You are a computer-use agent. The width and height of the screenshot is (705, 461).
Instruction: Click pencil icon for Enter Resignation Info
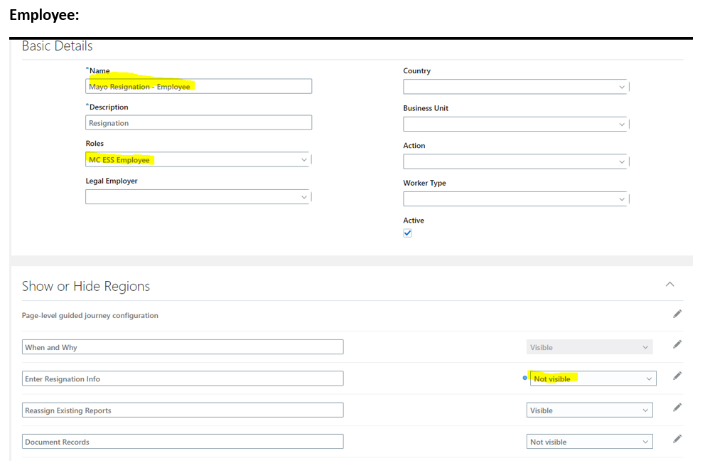point(677,376)
